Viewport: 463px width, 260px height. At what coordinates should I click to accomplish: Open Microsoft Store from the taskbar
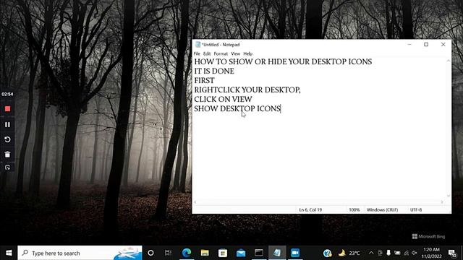pyautogui.click(x=223, y=253)
